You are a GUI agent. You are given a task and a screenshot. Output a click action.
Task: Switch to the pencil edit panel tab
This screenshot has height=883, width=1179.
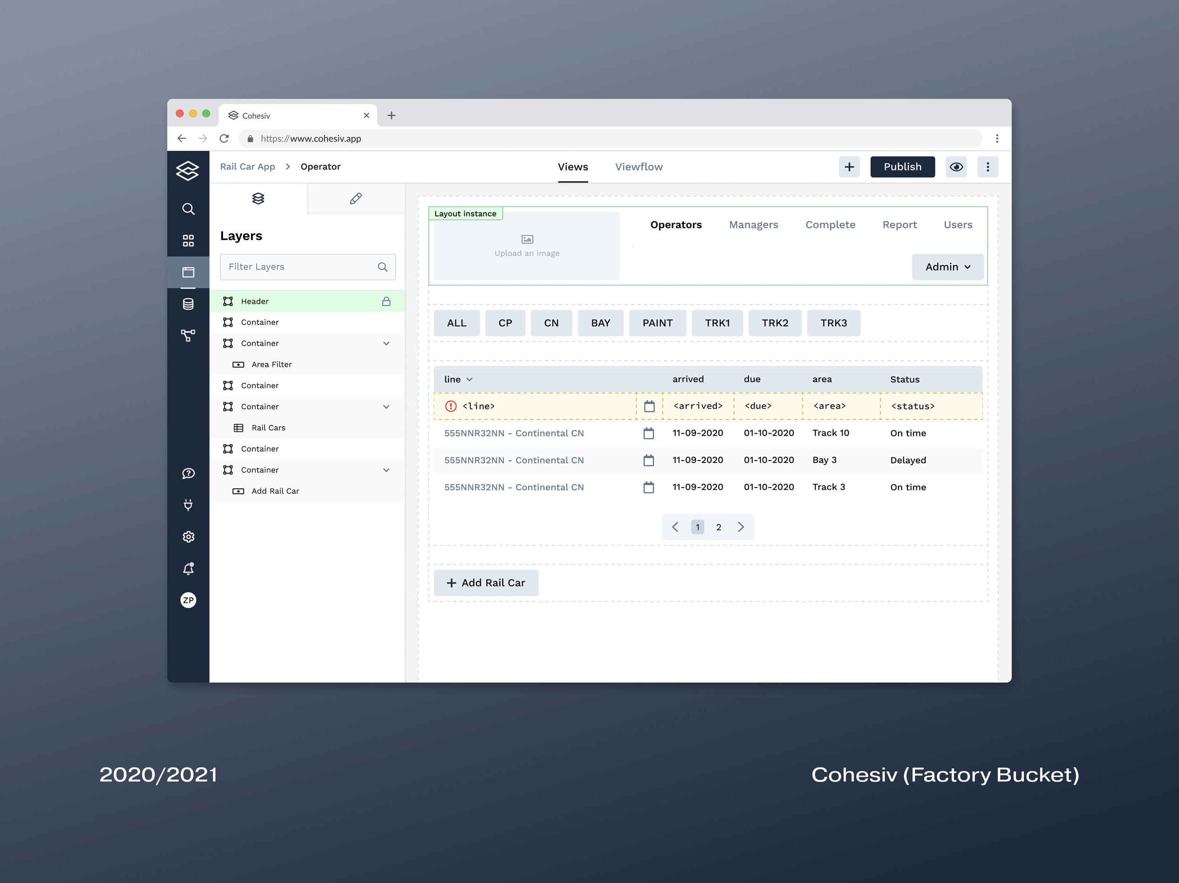pyautogui.click(x=356, y=199)
